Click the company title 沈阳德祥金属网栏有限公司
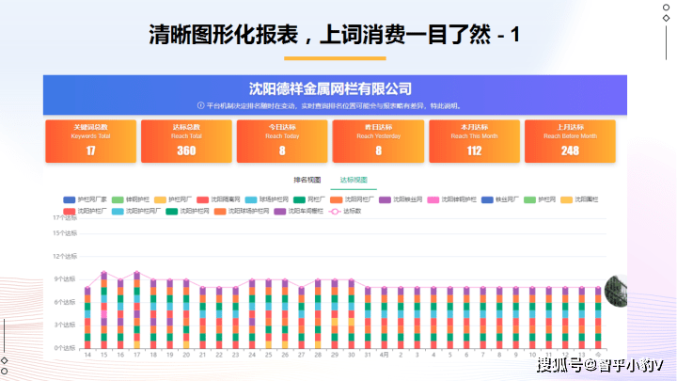The image size is (677, 381). pyautogui.click(x=330, y=88)
